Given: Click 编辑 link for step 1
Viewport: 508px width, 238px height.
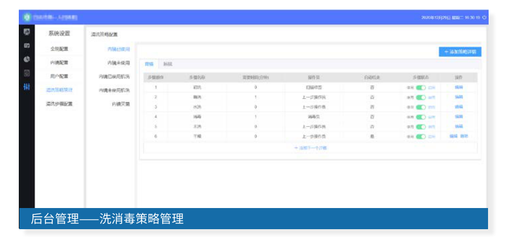Looking at the screenshot, I should 459,87.
